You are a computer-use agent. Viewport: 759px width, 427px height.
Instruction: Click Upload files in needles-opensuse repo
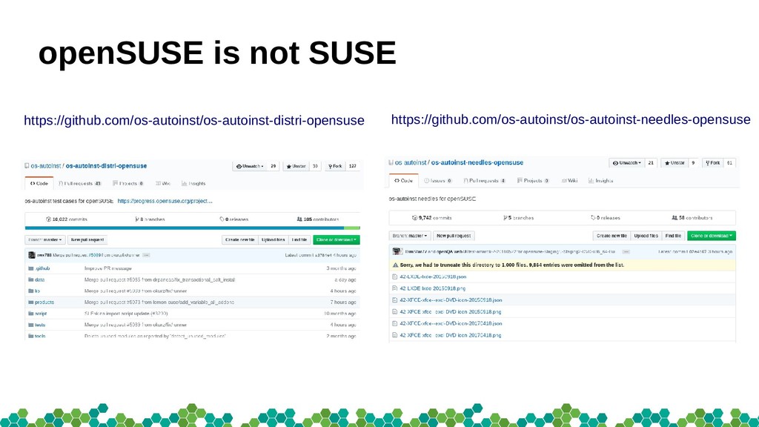(646, 236)
